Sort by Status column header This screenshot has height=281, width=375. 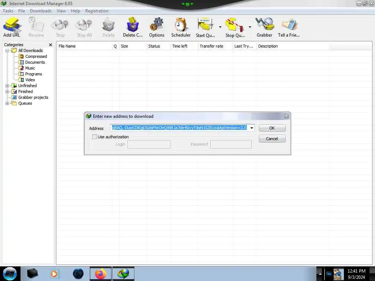[x=159, y=46]
